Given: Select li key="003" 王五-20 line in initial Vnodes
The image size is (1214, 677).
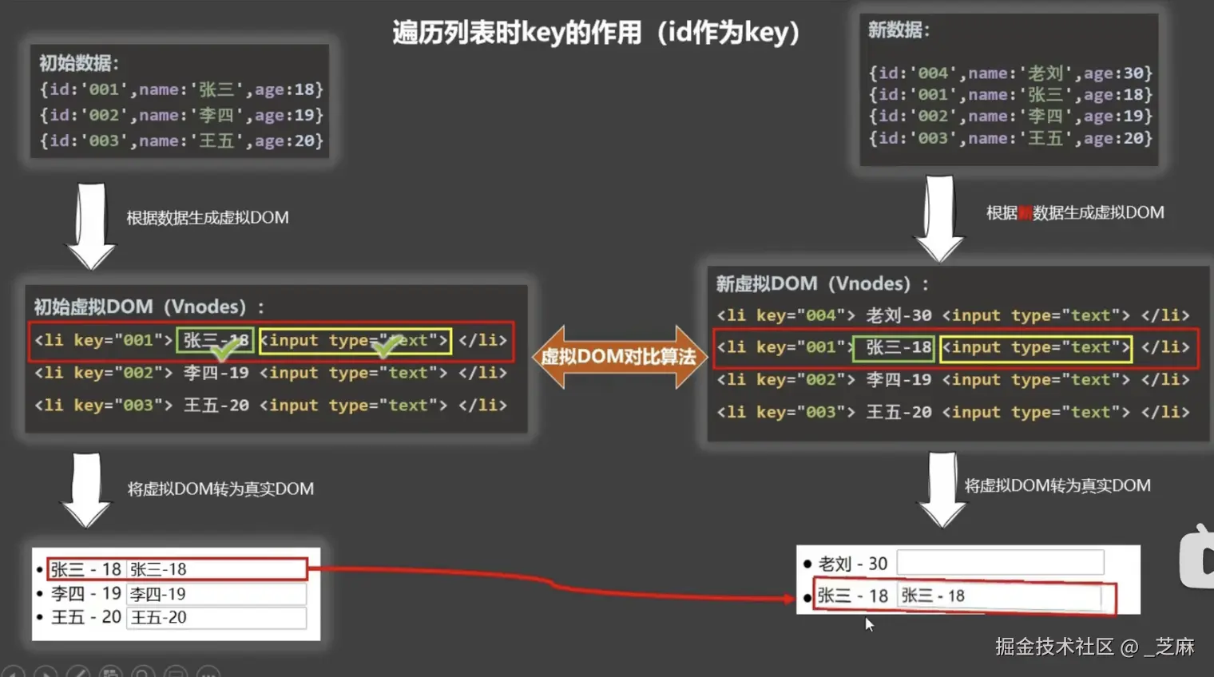Looking at the screenshot, I should coord(271,406).
